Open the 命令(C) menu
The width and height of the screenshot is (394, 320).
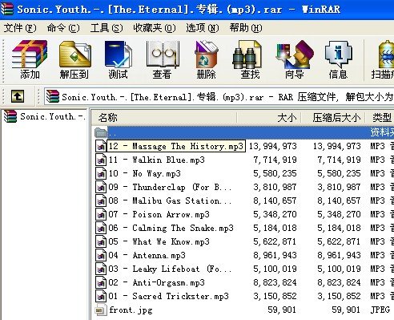(x=63, y=28)
